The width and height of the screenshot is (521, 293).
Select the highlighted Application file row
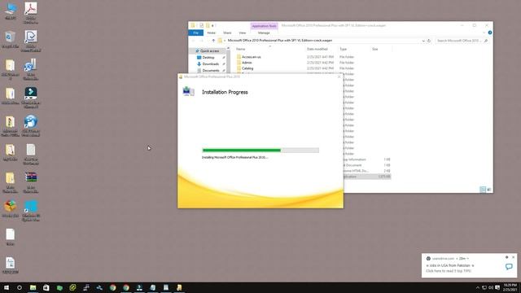click(367, 177)
